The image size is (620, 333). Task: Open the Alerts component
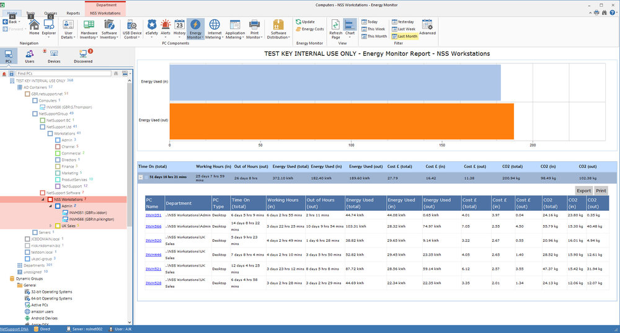(x=166, y=29)
